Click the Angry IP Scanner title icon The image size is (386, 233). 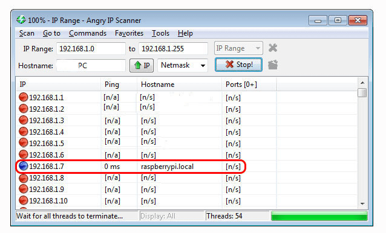(21, 20)
